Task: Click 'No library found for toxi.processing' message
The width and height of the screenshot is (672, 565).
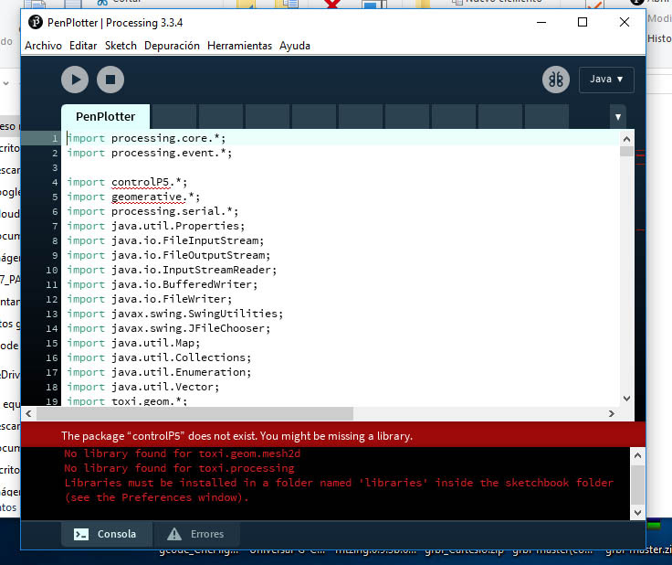Action: coord(179,468)
